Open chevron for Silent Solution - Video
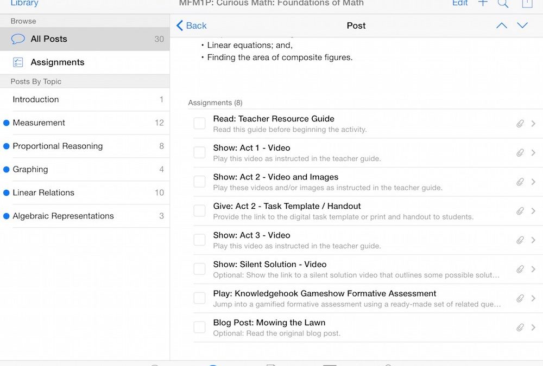543x366 pixels. point(533,269)
